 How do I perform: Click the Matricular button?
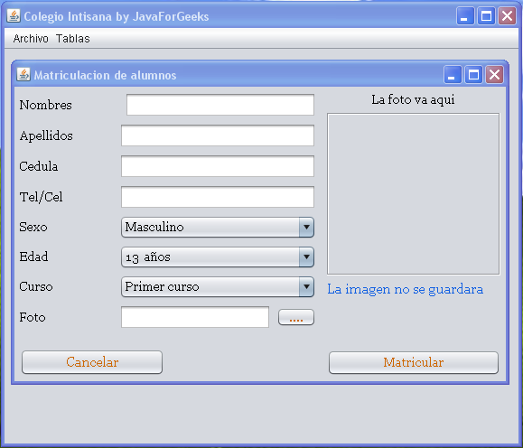coord(414,362)
